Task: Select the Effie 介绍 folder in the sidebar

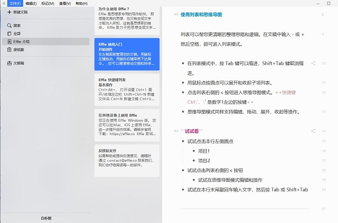Action: tap(46, 42)
